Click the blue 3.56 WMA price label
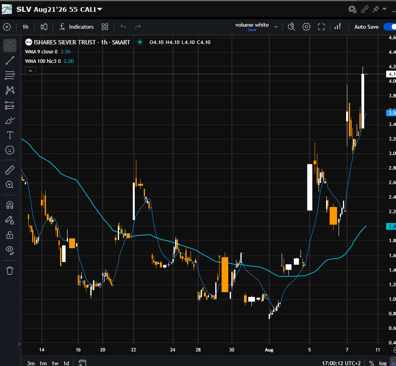This screenshot has width=396, height=366. 391,113
